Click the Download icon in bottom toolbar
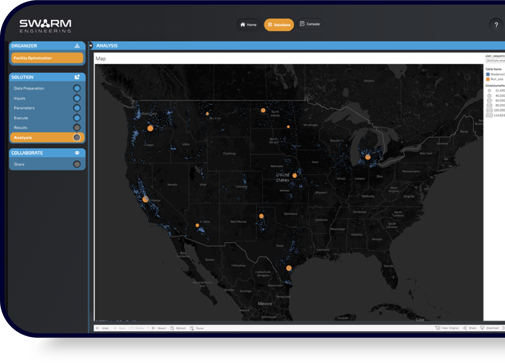This screenshot has height=364, width=505. tap(482, 328)
